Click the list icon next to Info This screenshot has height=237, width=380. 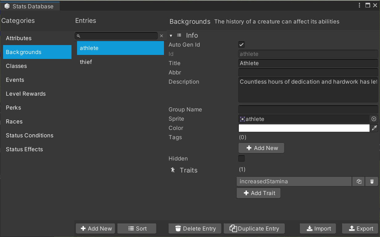(x=179, y=35)
